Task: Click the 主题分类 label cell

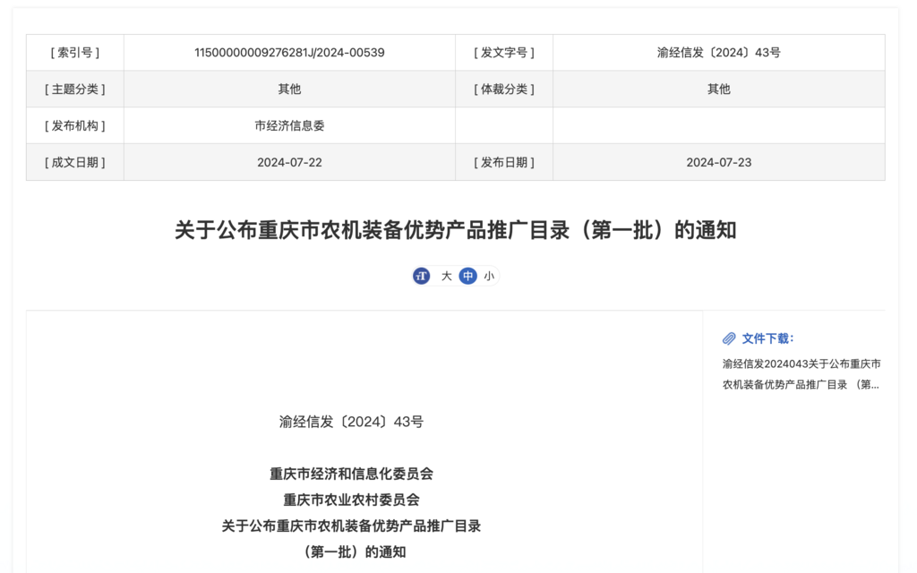Action: pos(75,90)
